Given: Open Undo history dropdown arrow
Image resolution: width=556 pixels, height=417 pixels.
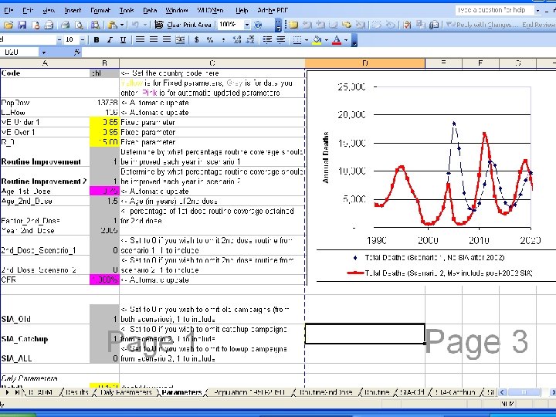Looking at the screenshot, I should 144,25.
